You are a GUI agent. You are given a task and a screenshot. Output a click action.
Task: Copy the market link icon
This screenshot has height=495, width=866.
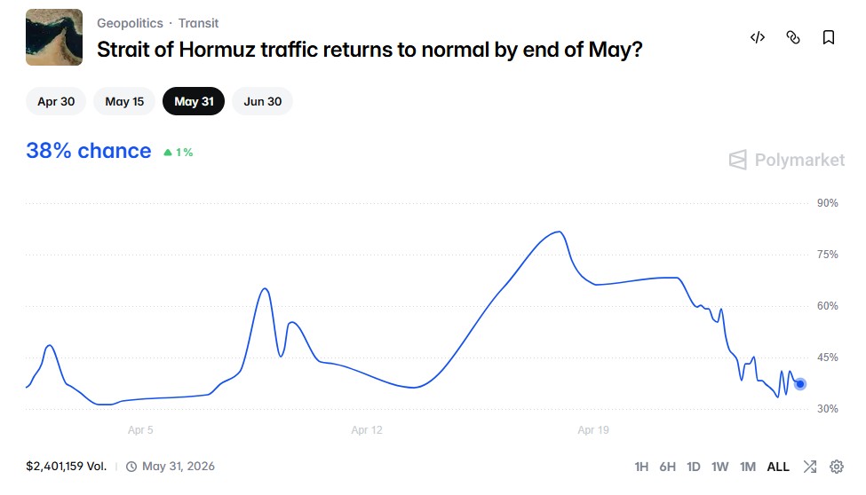click(x=793, y=37)
